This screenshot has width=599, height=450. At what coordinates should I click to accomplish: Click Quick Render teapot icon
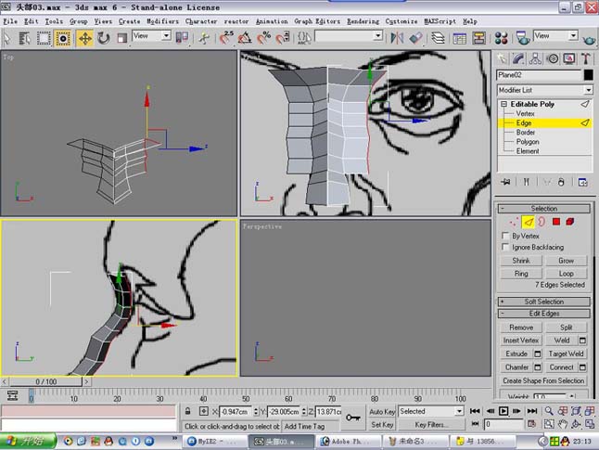pyautogui.click(x=589, y=39)
